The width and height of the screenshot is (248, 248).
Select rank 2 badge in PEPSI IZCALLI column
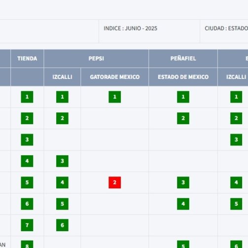[62, 118]
